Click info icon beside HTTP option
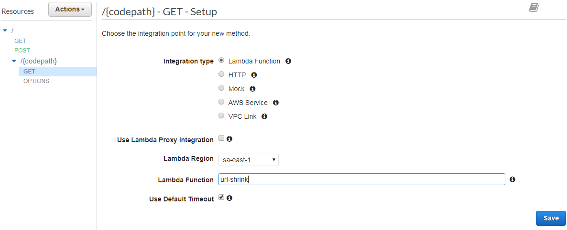 [254, 75]
